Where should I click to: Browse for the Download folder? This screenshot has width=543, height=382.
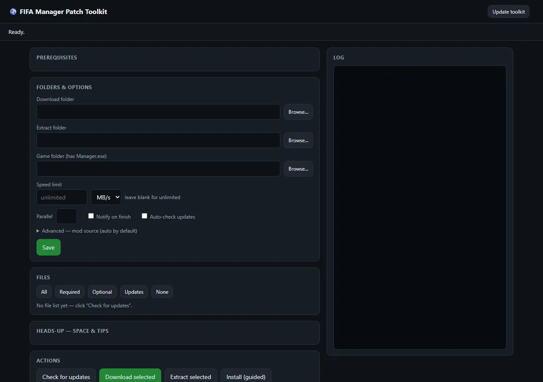298,112
